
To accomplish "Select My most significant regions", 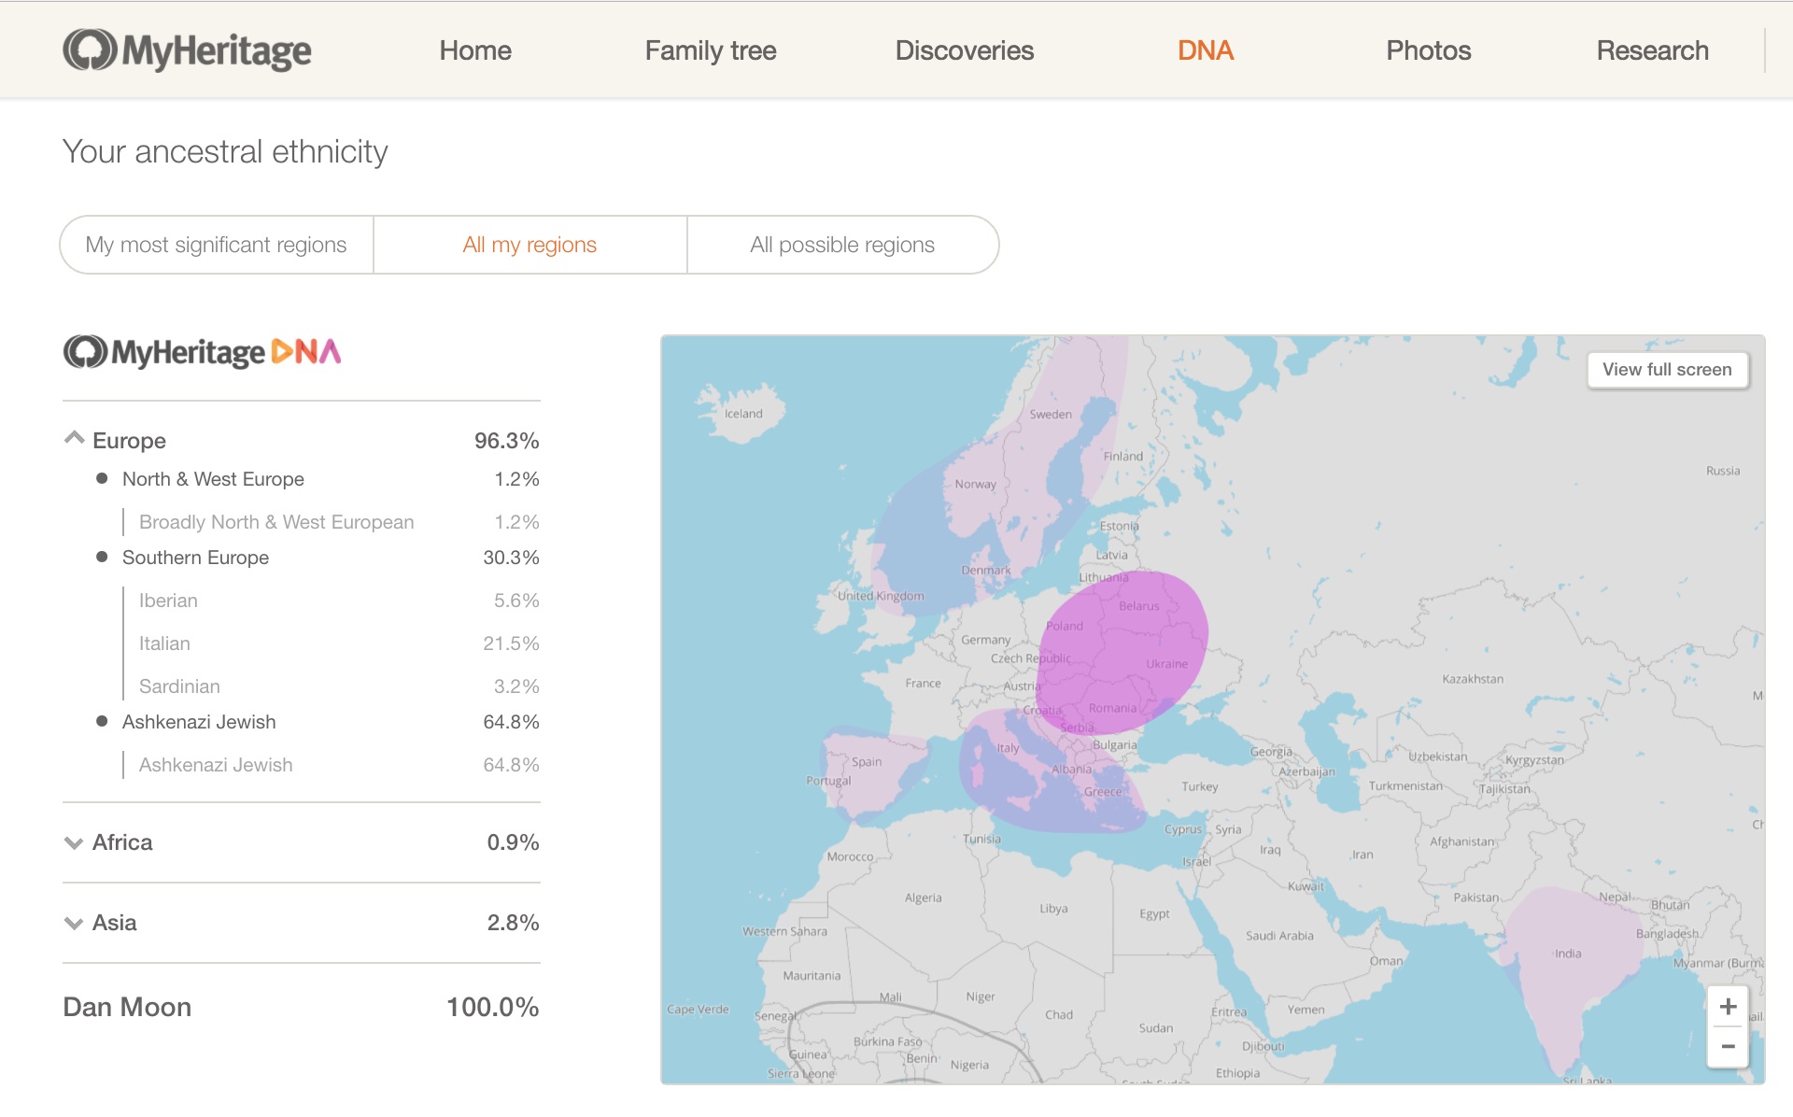I will tap(216, 245).
